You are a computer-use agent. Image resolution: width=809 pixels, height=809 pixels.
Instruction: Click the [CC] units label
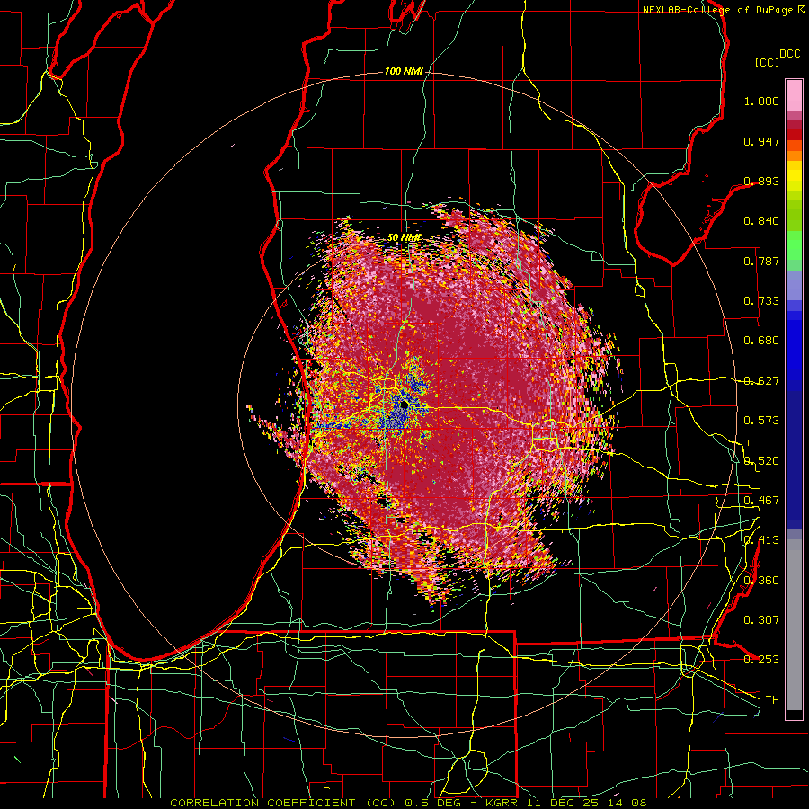point(768,62)
